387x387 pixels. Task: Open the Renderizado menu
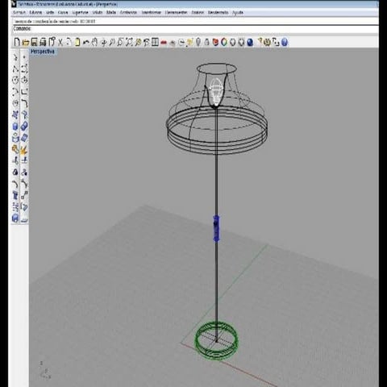coord(218,12)
